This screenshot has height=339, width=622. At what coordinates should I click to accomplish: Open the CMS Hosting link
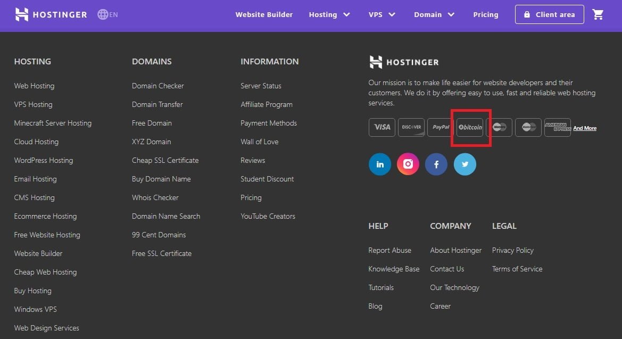(x=34, y=197)
